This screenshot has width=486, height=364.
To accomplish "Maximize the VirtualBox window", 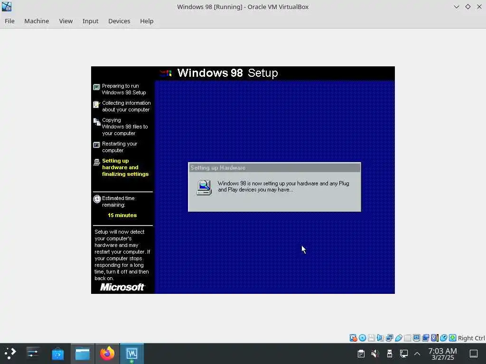I will pyautogui.click(x=467, y=7).
